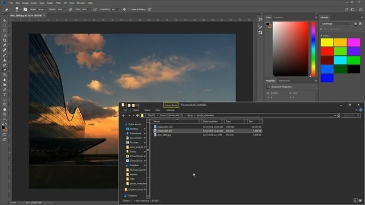Open the File tab in File Explorer
Image resolution: width=365 pixels, height=205 pixels.
click(x=125, y=110)
